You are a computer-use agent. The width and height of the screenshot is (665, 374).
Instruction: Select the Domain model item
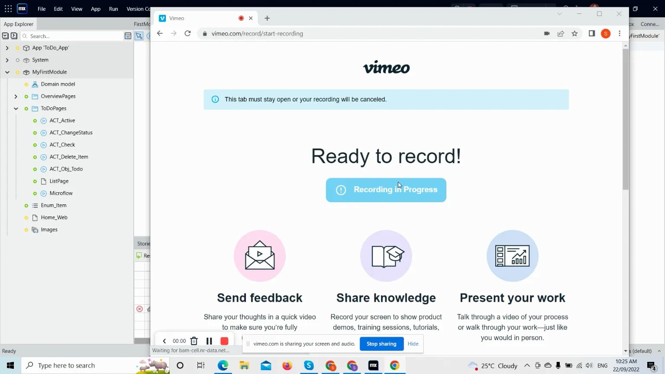pos(58,84)
